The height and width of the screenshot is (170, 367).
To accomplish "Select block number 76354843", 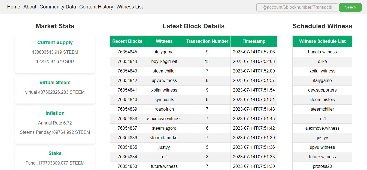I will (128, 71).
